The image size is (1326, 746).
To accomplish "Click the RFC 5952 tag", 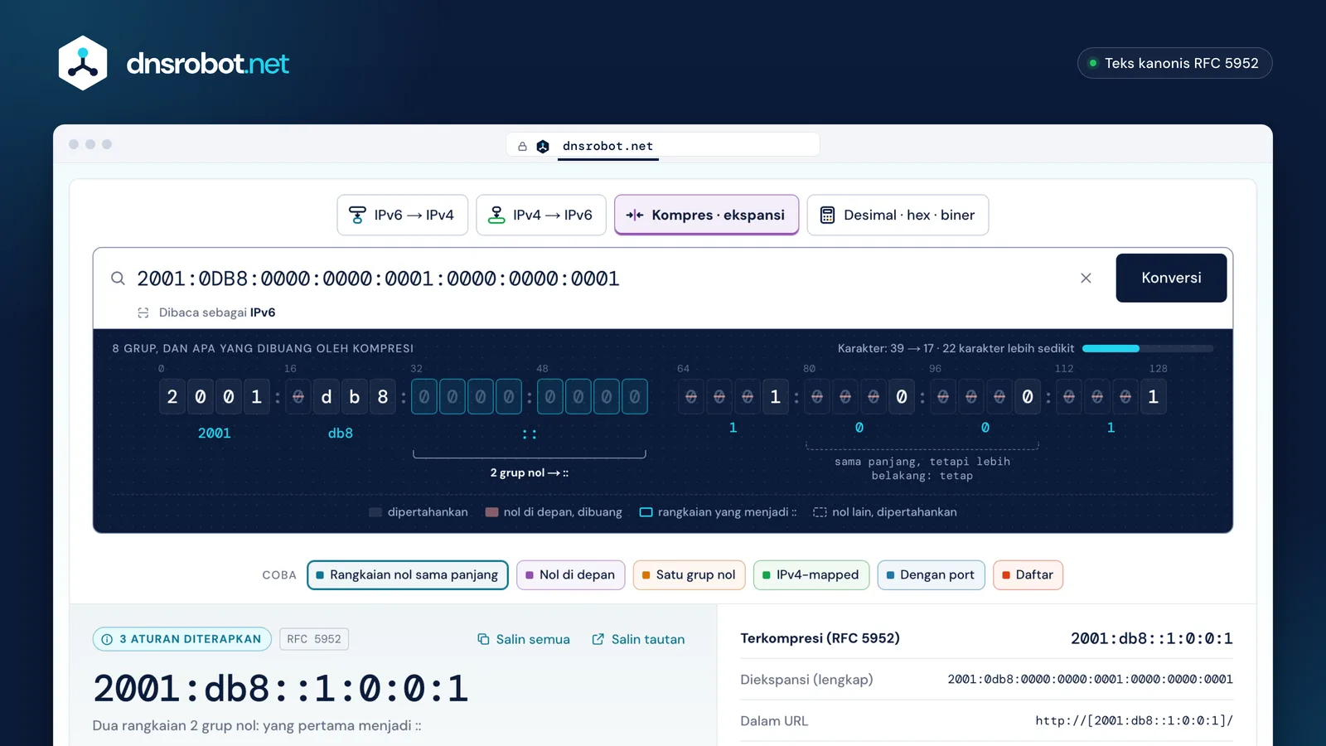I will click(314, 639).
